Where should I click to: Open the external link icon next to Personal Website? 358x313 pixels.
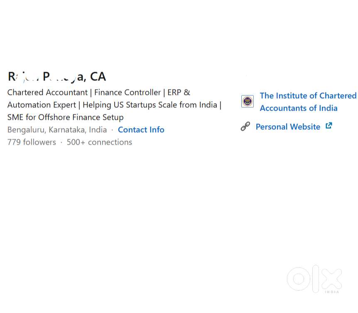329,126
